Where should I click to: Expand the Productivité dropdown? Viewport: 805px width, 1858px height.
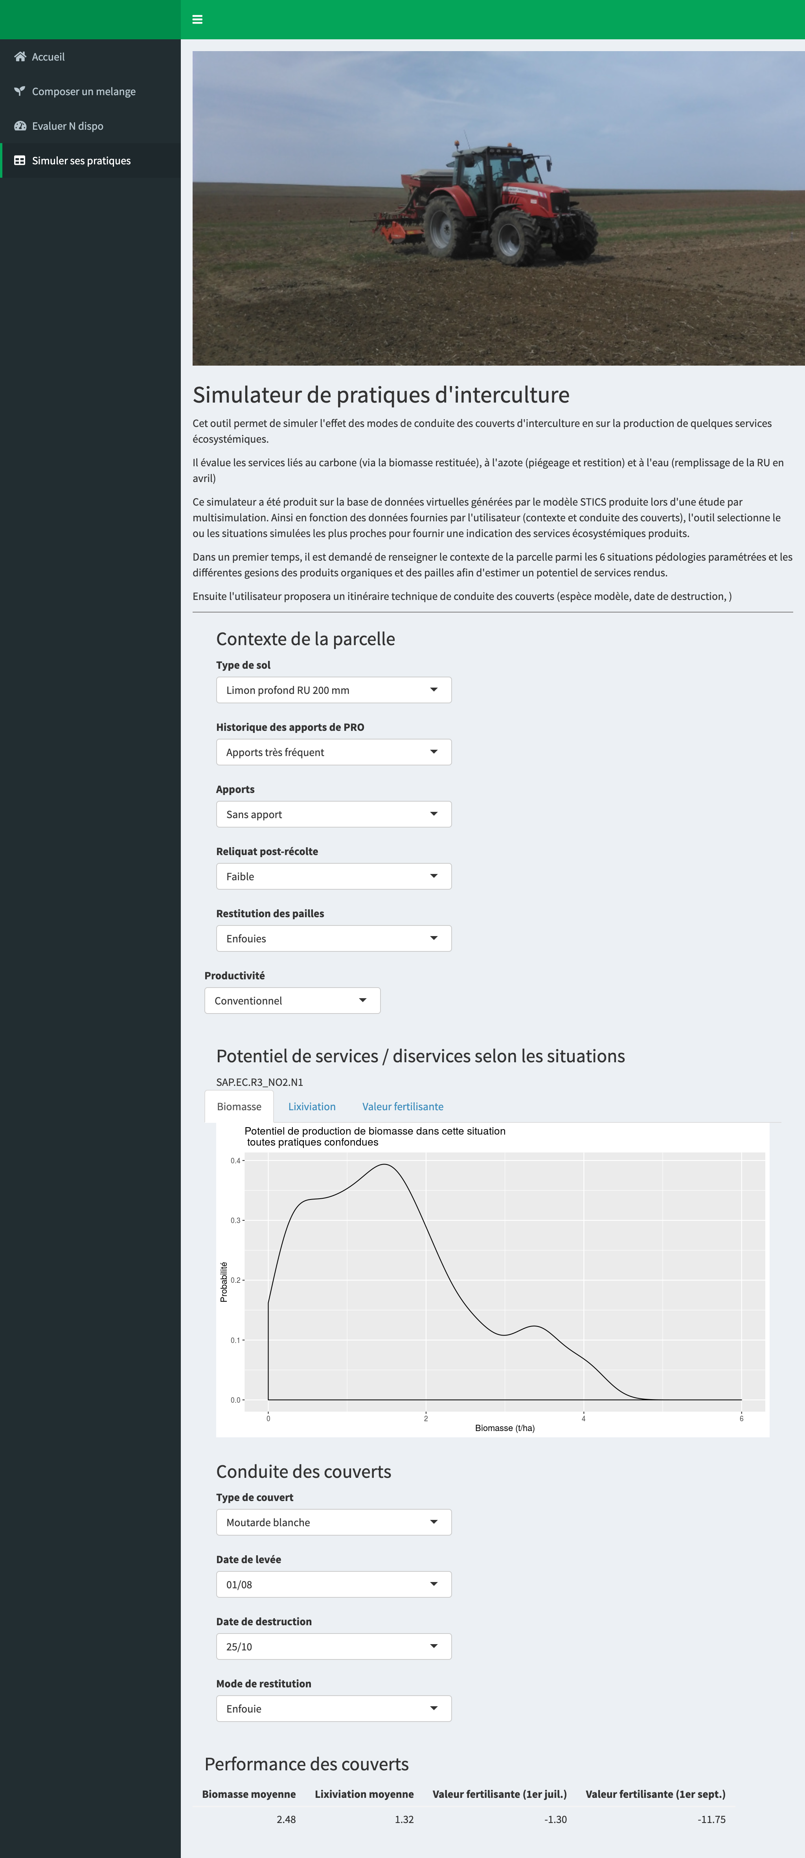292,1001
